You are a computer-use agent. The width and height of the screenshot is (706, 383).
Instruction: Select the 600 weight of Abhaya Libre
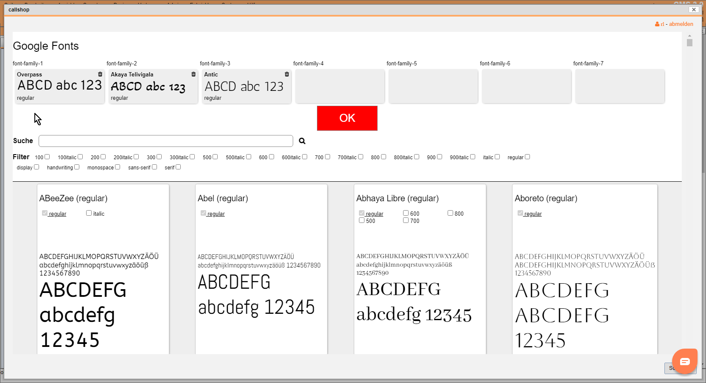(406, 213)
